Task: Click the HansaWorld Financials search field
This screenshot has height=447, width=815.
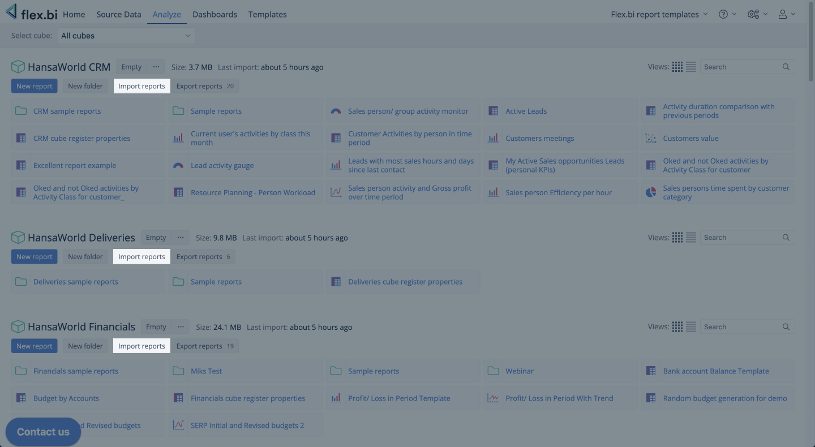Action: coord(741,327)
